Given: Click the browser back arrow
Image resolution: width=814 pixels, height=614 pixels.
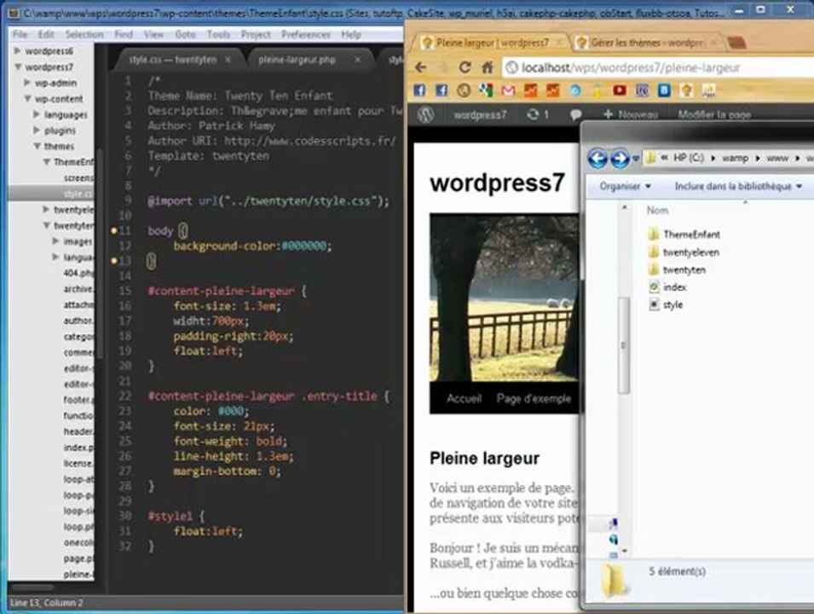Looking at the screenshot, I should [421, 67].
